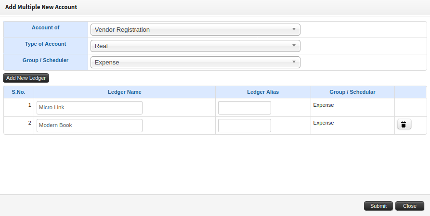This screenshot has width=430, height=216.
Task: Click the Add New Ledger button
Action: point(26,78)
